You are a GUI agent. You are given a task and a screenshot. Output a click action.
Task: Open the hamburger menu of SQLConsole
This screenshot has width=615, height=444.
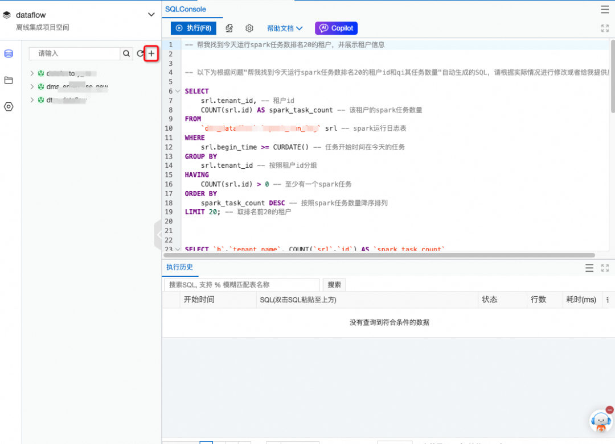[x=605, y=10]
